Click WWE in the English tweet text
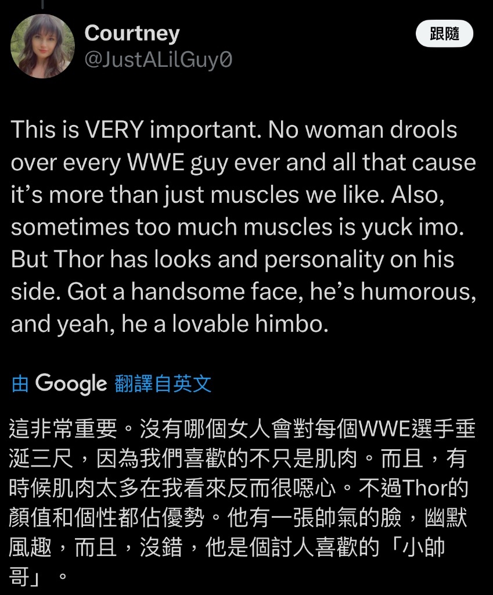Viewport: 493px width, 595px height. pos(156,163)
